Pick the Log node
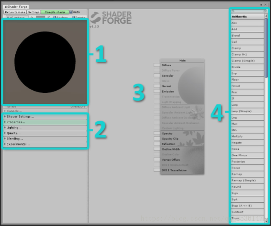The height and width of the screenshot is (226, 271). [248, 118]
